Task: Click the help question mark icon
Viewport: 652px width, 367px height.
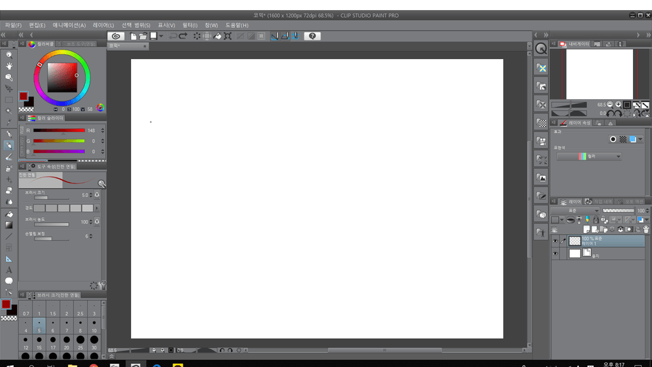Action: tap(312, 36)
